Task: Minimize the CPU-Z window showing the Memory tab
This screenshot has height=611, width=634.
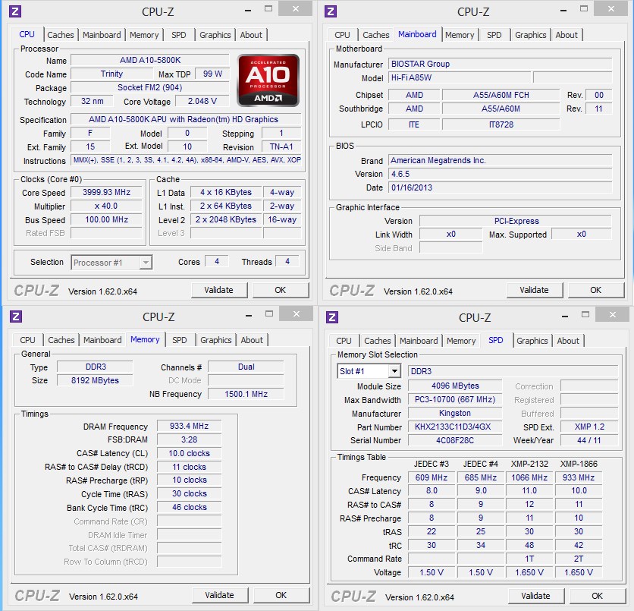Action: click(x=249, y=315)
